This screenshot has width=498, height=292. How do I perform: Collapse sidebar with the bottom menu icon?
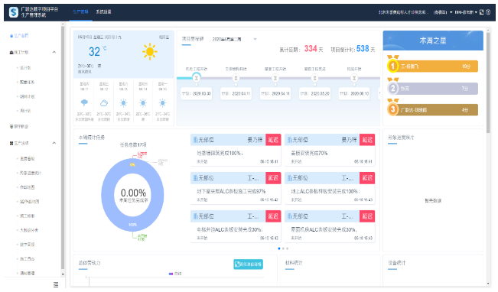tap(56, 284)
